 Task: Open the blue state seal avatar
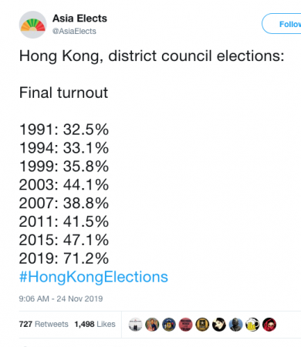(169, 325)
